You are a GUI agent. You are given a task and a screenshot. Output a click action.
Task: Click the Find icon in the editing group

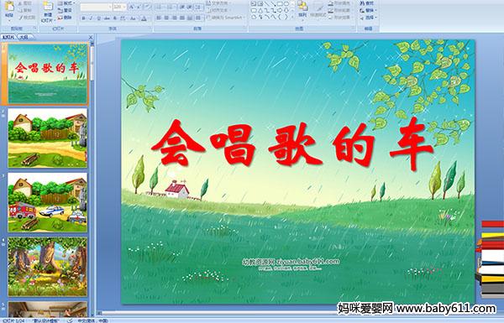point(367,3)
